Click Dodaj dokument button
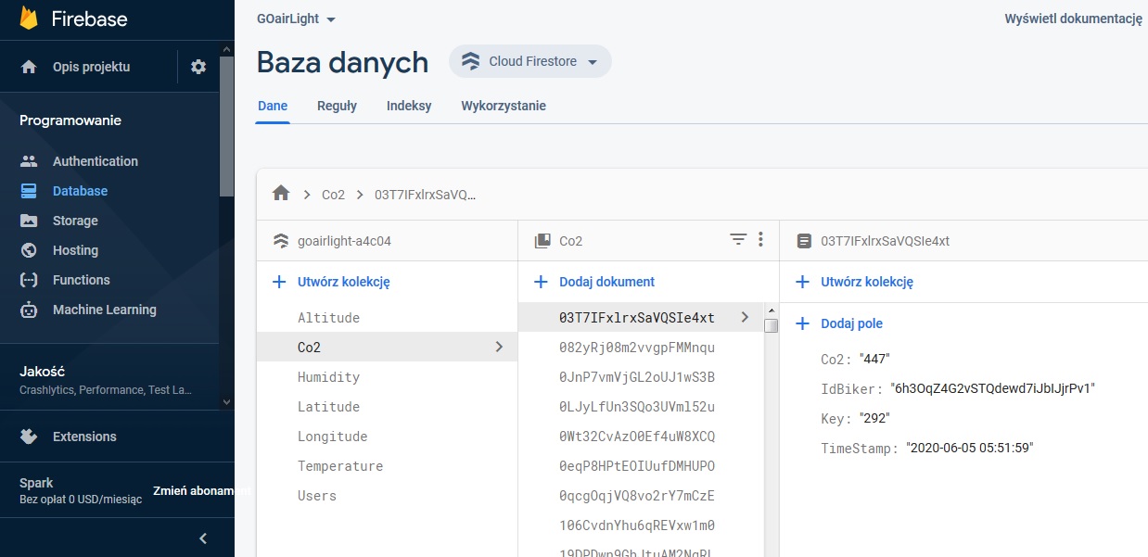 click(x=595, y=282)
